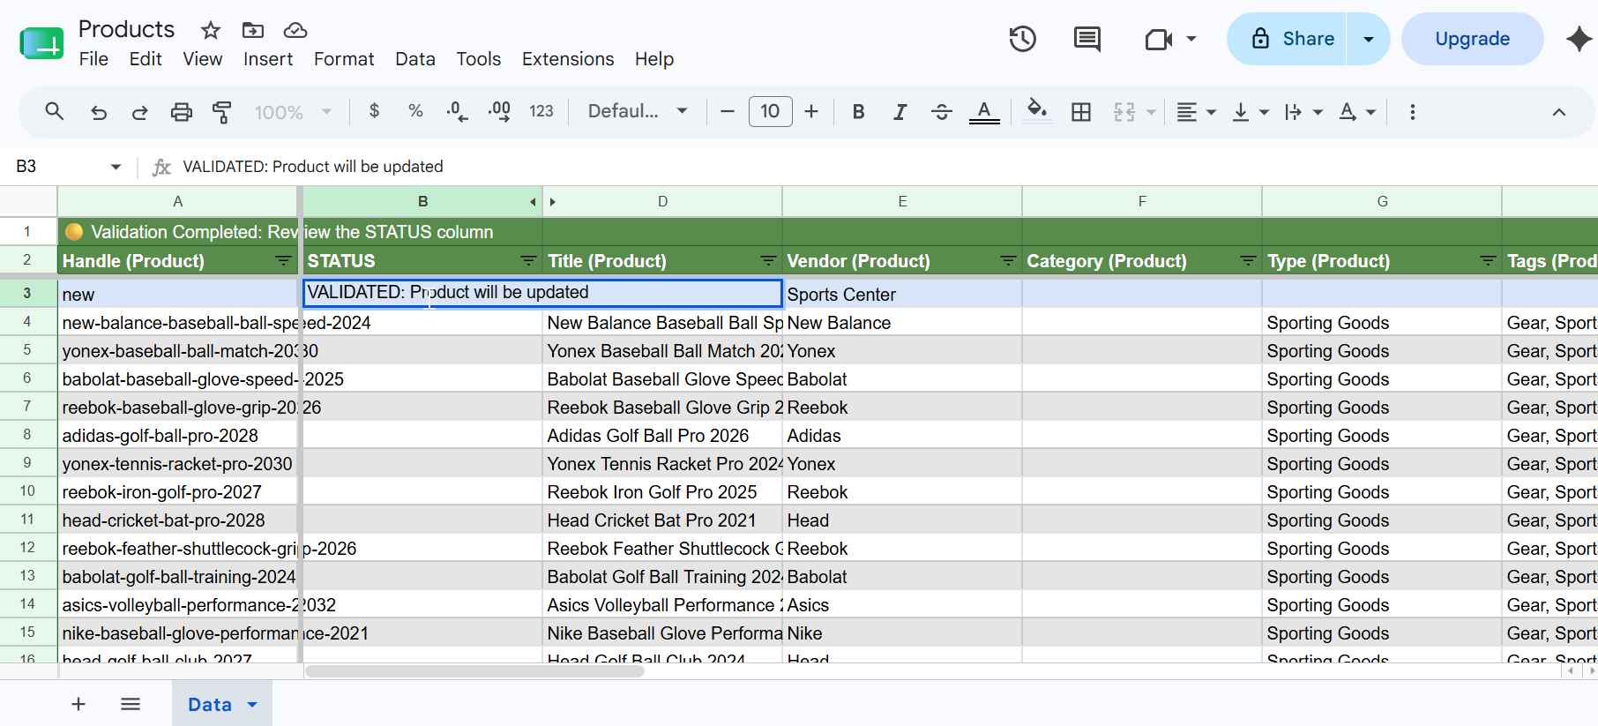The height and width of the screenshot is (726, 1598).
Task: Open text wrapping options
Action: [x=1303, y=112]
